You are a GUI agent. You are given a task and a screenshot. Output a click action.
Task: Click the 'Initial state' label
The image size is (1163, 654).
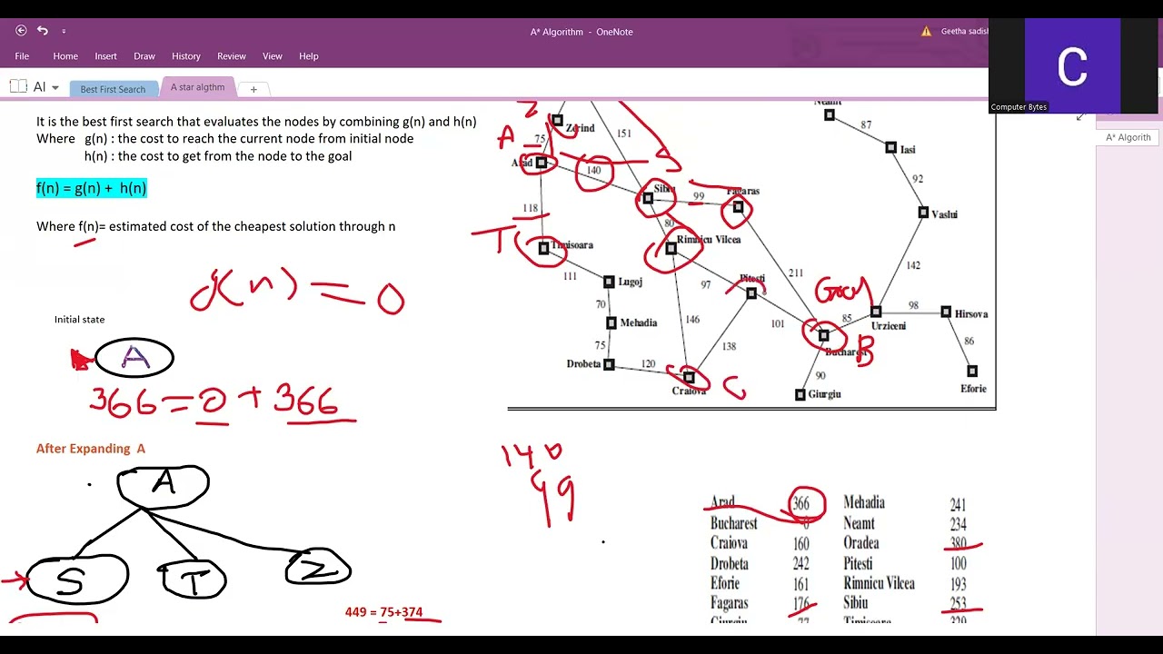click(x=79, y=320)
